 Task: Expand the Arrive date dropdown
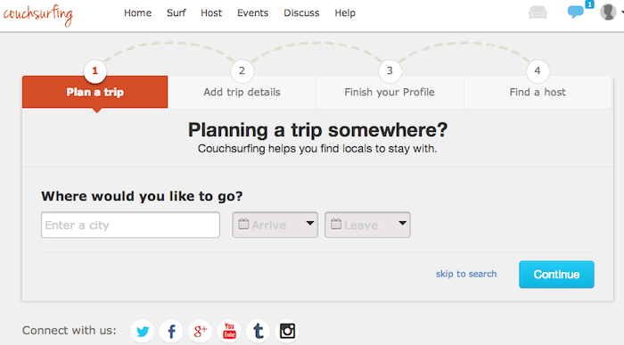[x=275, y=225]
